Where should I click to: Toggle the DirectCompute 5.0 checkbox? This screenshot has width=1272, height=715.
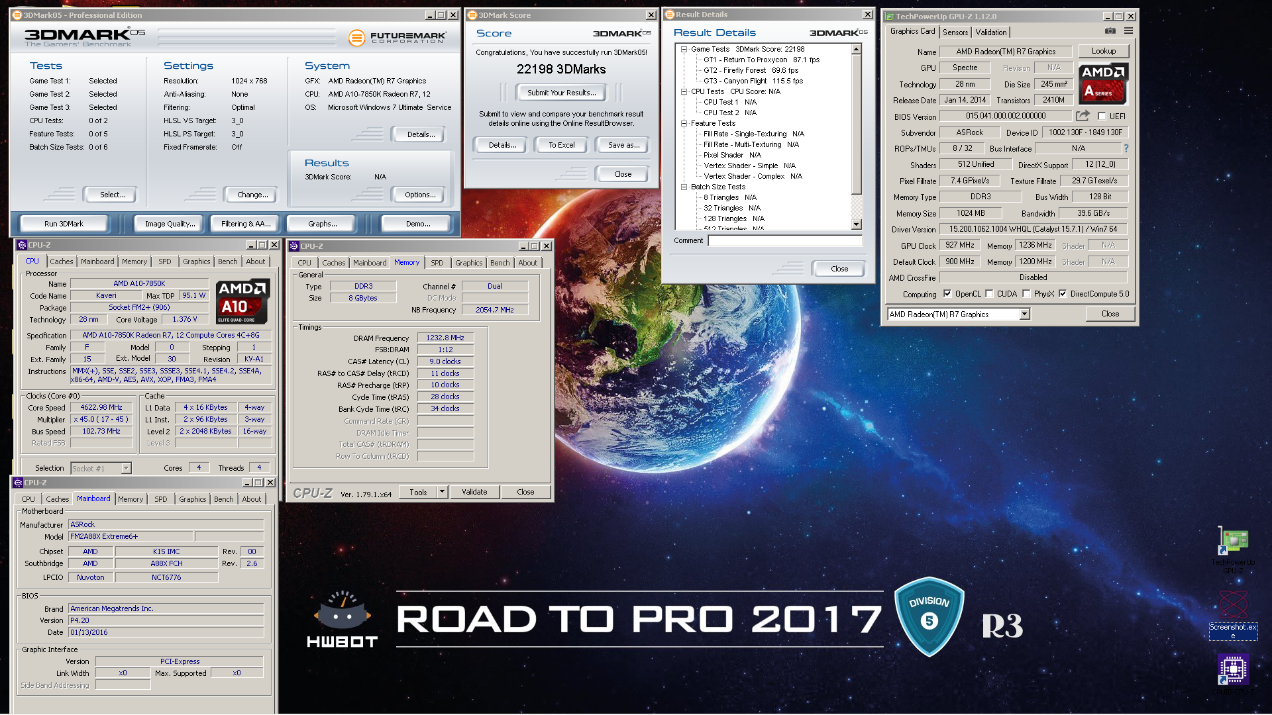point(1063,294)
